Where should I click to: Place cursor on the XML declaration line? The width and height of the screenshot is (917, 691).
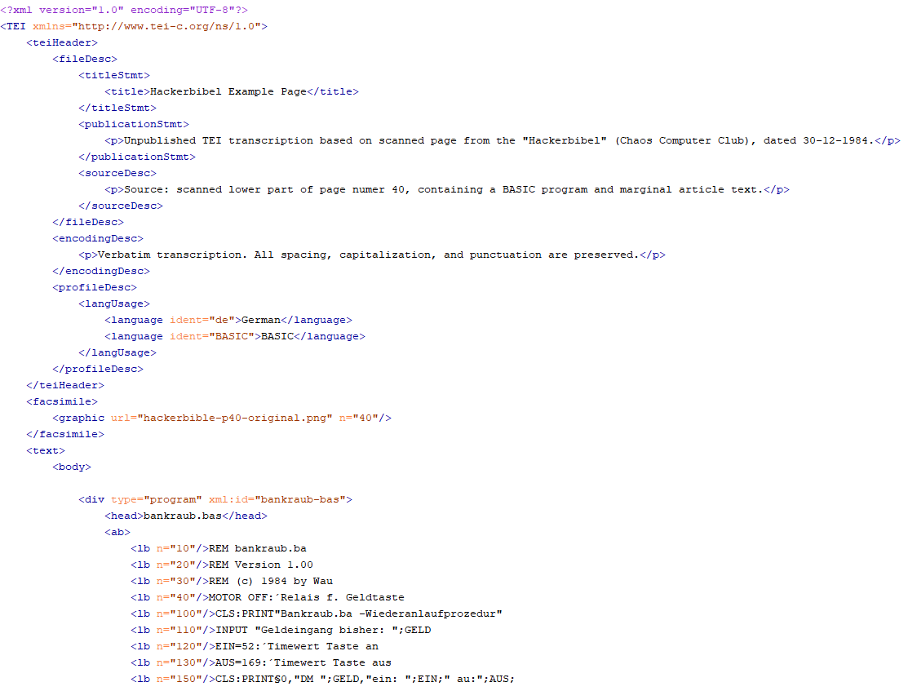124,10
